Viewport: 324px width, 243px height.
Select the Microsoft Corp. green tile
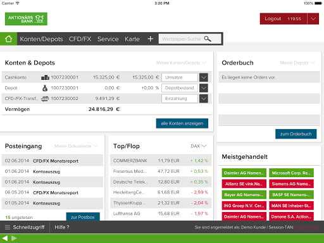(291, 173)
